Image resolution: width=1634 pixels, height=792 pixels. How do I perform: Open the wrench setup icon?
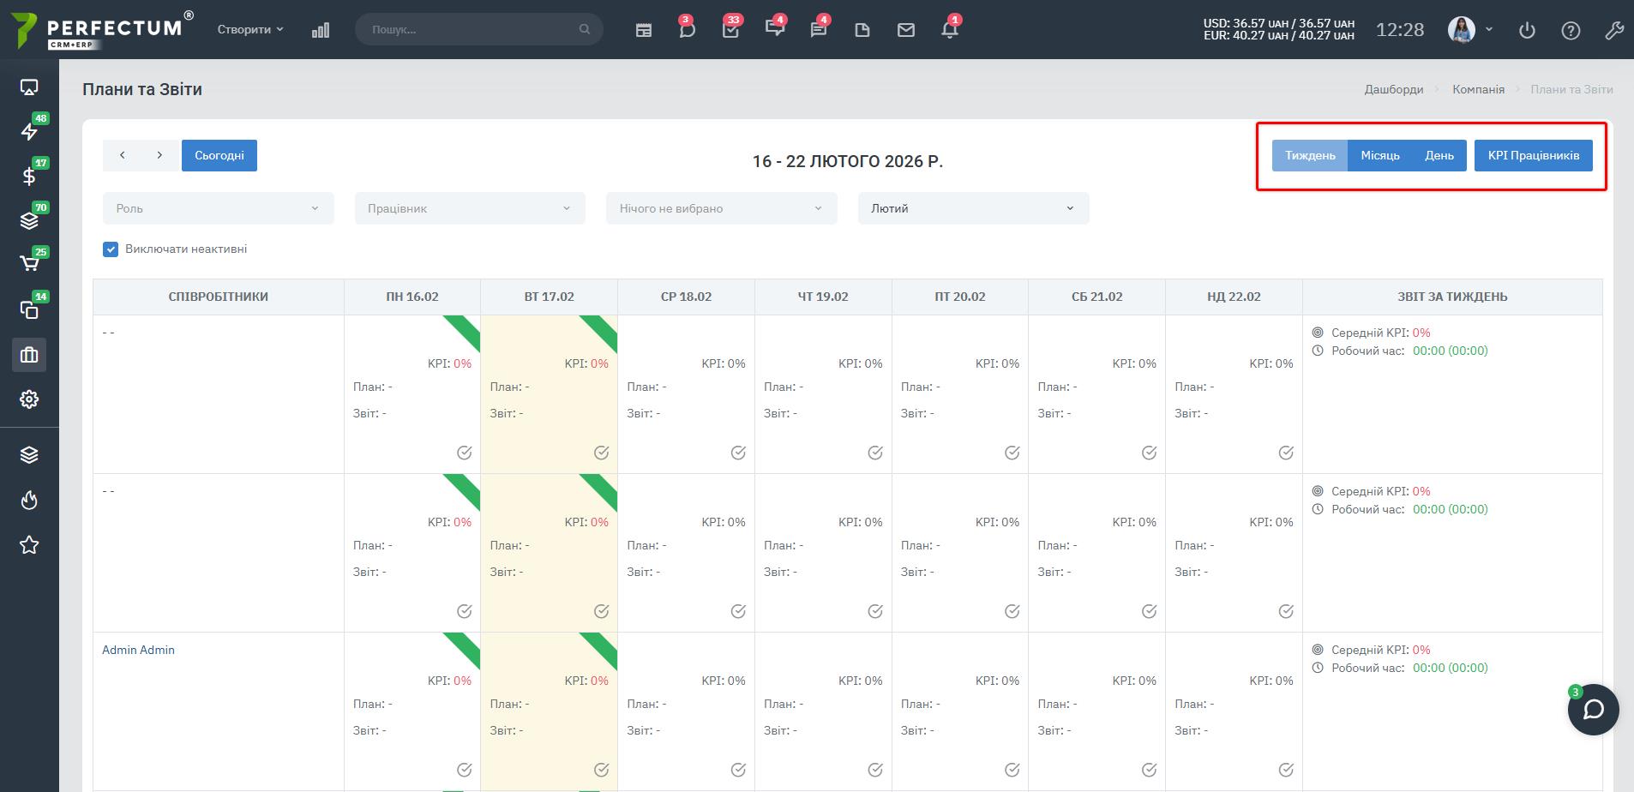1613,30
